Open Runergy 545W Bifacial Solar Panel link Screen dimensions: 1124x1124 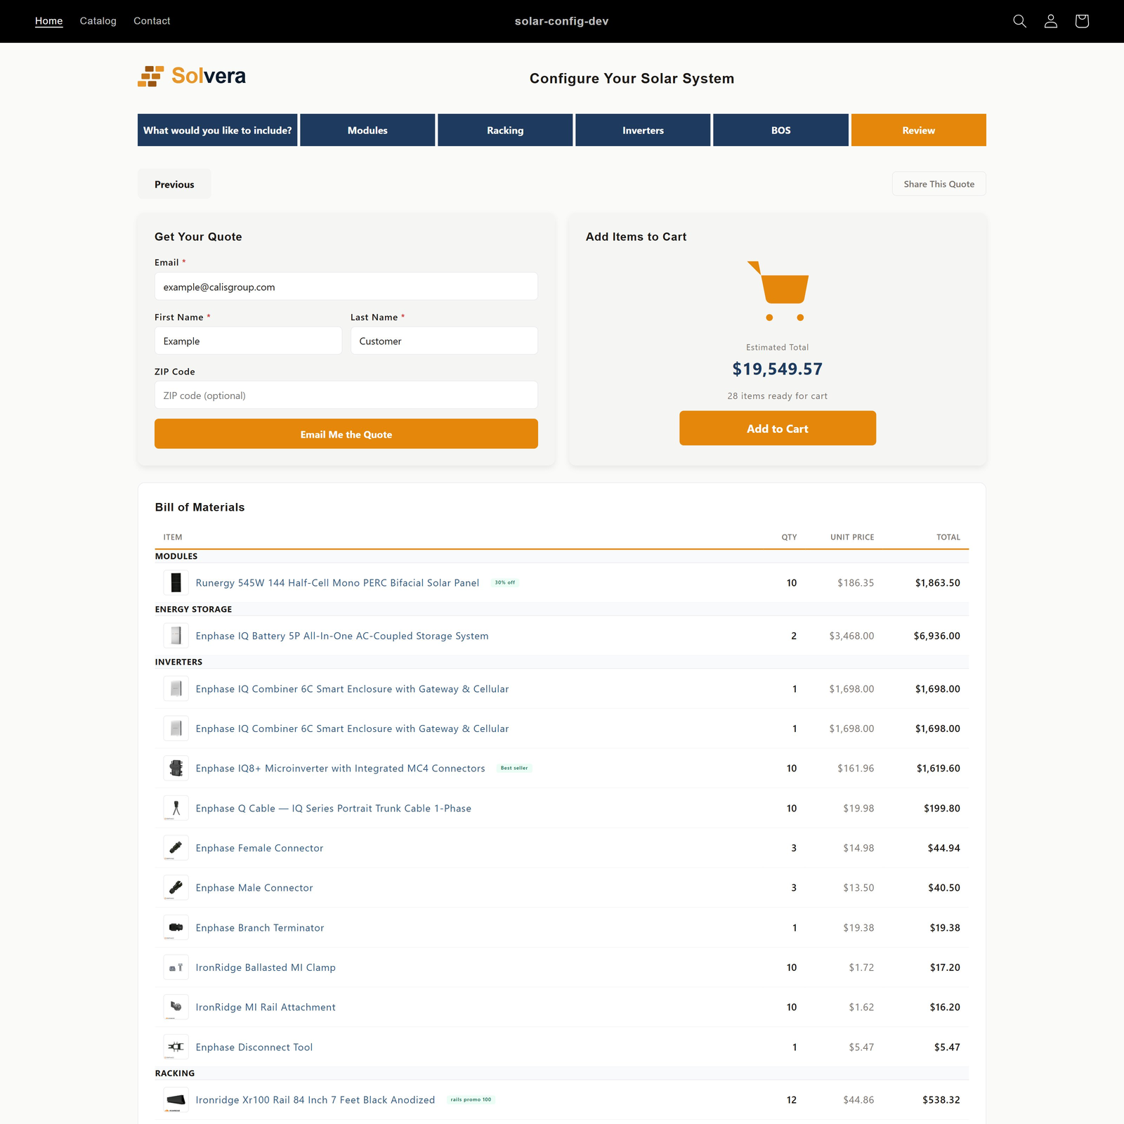click(337, 583)
